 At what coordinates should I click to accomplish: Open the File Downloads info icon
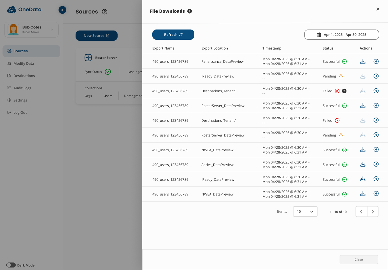click(190, 11)
